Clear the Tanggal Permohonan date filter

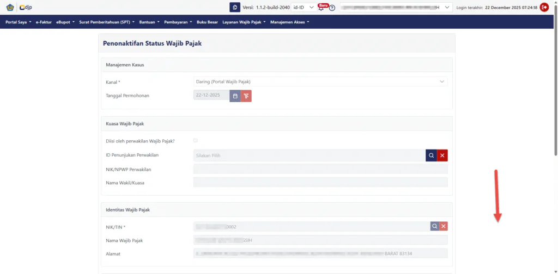pos(246,96)
